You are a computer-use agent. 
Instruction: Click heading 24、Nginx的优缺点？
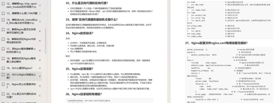click(79, 33)
